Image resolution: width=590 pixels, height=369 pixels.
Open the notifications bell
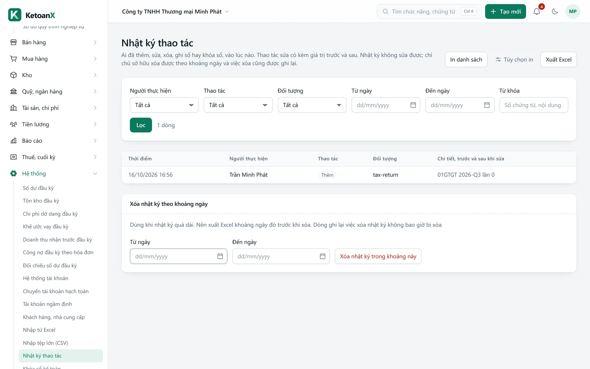537,11
